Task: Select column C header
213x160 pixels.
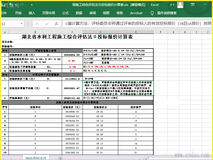Action: (x=72, y=32)
